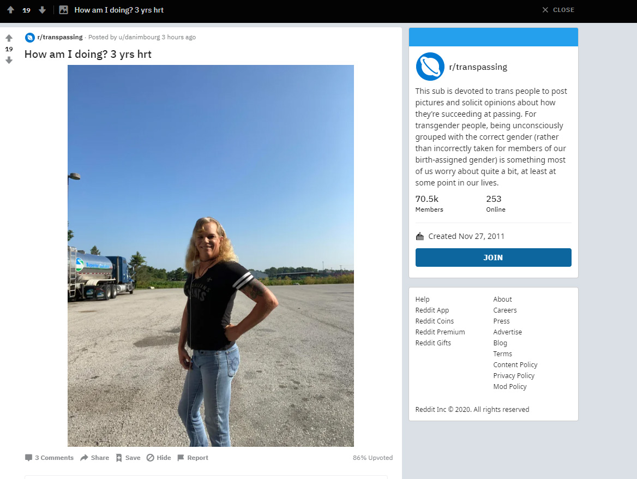Open the 3 Comments section

[49, 458]
